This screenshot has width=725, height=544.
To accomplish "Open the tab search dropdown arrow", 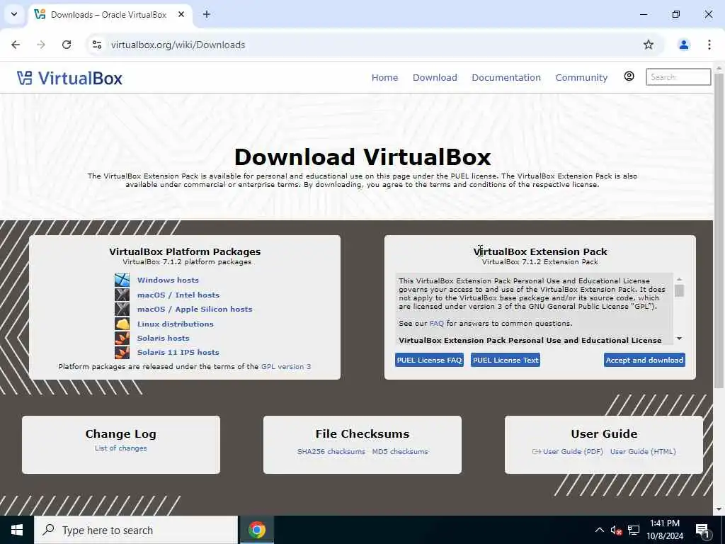I will pos(14,14).
